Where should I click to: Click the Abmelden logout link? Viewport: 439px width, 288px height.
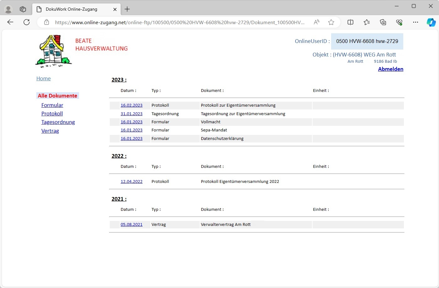391,69
